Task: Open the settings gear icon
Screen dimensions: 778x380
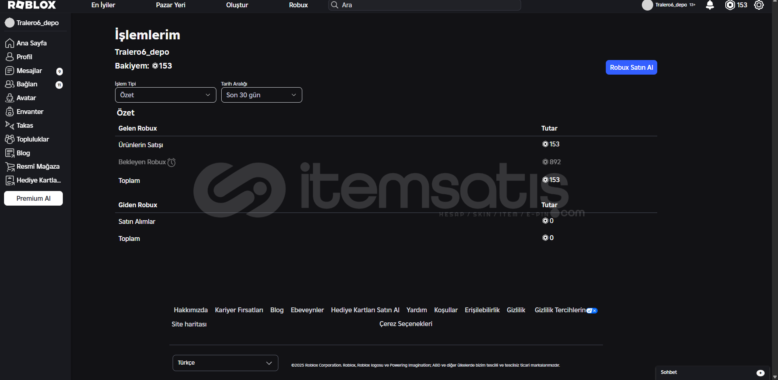Action: (759, 5)
